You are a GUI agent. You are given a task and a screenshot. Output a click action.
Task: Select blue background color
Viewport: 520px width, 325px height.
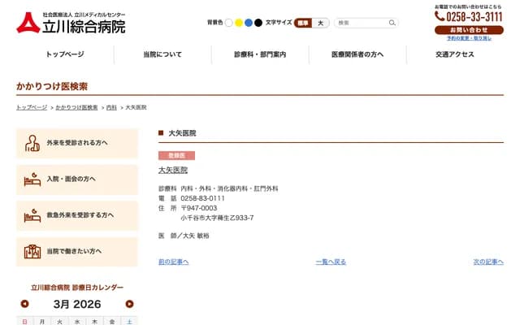click(249, 23)
